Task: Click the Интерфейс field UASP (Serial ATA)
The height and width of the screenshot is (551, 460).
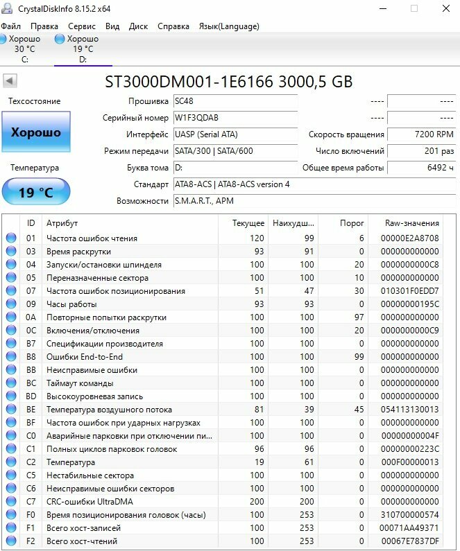Action: click(x=236, y=134)
